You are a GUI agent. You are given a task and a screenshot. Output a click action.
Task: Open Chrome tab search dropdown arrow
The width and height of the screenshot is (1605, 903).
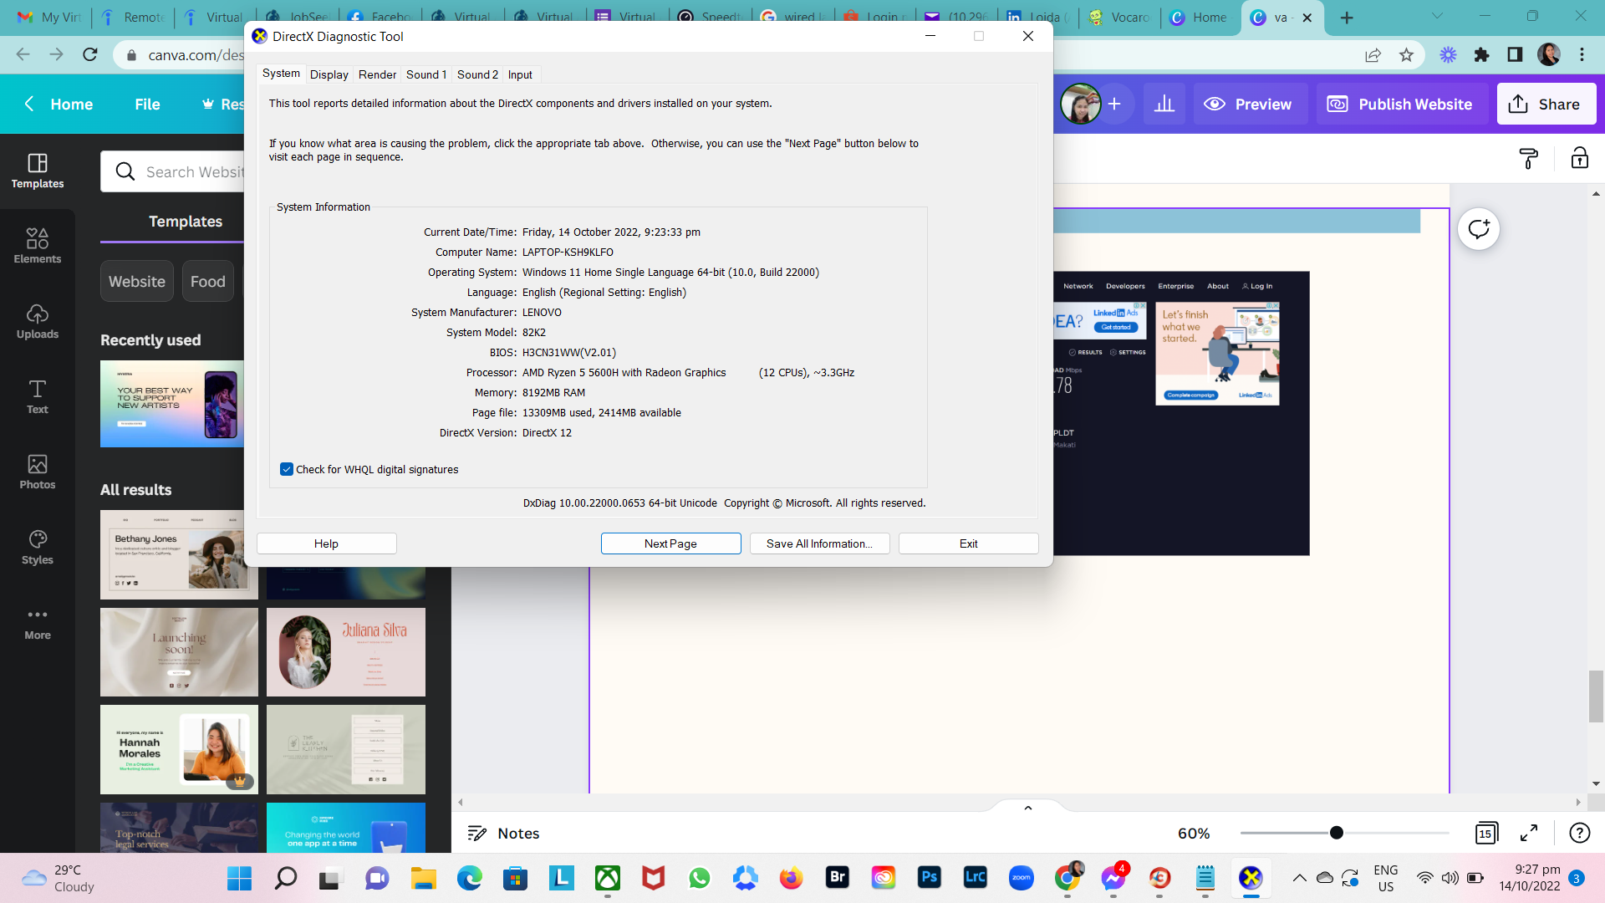[1437, 16]
